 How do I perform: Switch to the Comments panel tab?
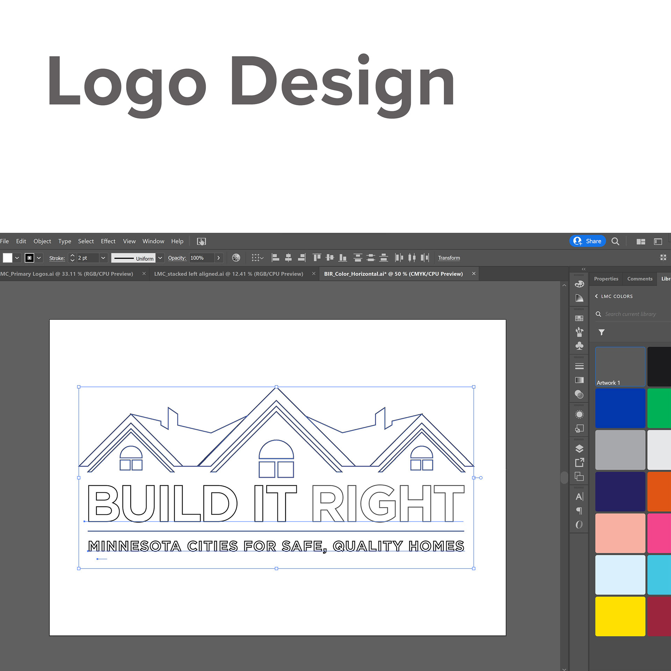(640, 279)
